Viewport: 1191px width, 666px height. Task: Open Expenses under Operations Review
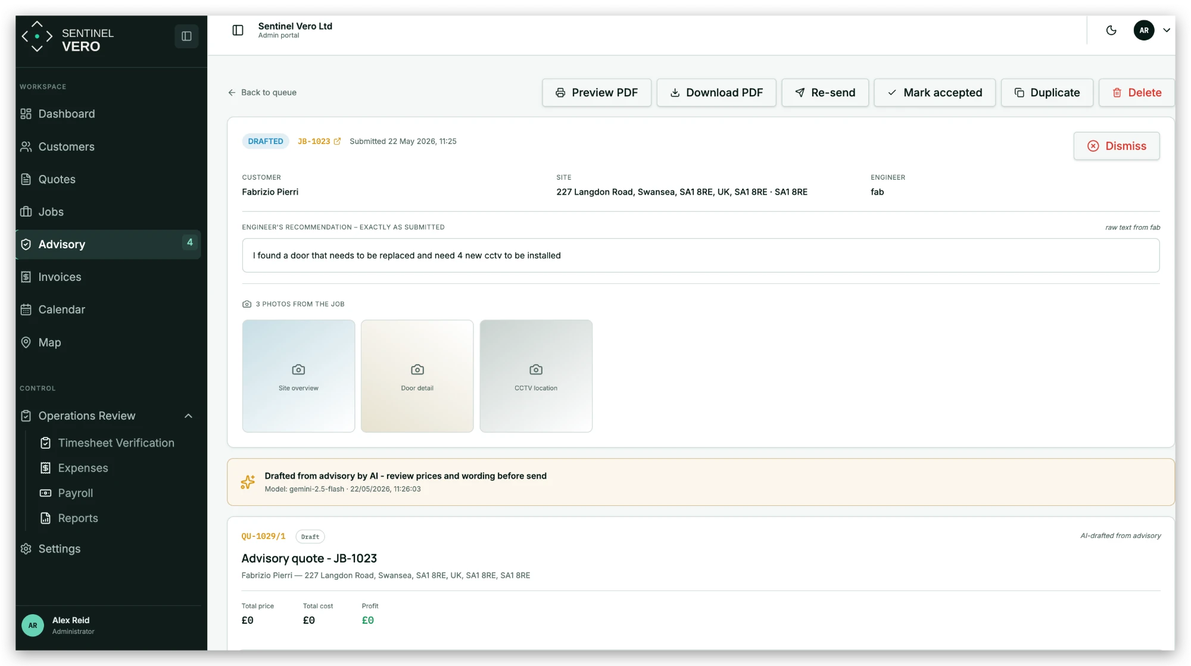coord(74,468)
